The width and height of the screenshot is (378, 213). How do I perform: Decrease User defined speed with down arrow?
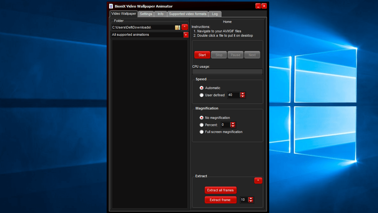[242, 97]
